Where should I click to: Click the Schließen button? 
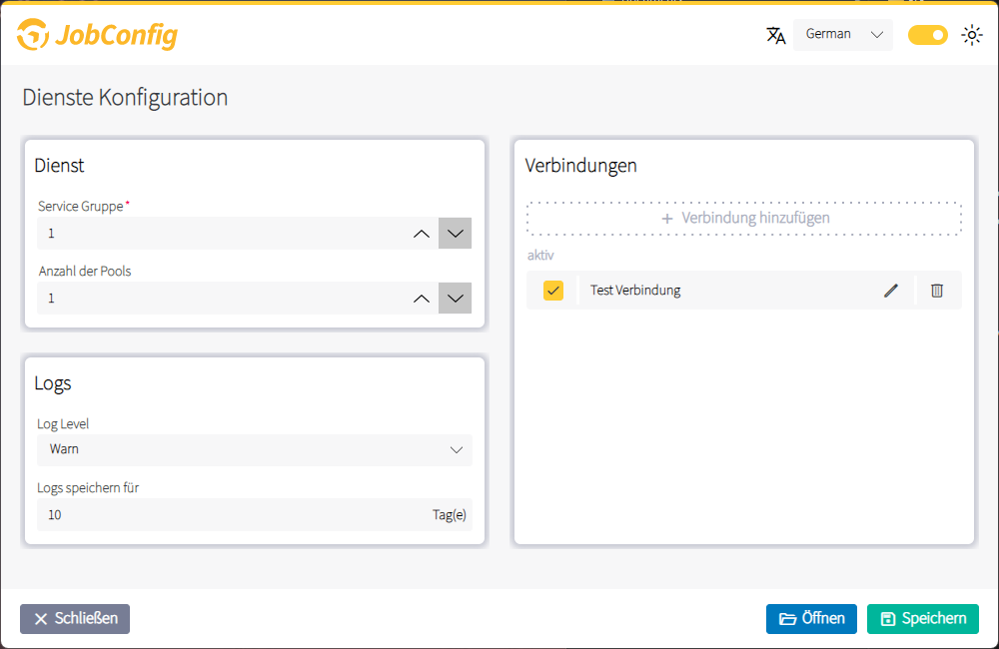pyautogui.click(x=75, y=619)
